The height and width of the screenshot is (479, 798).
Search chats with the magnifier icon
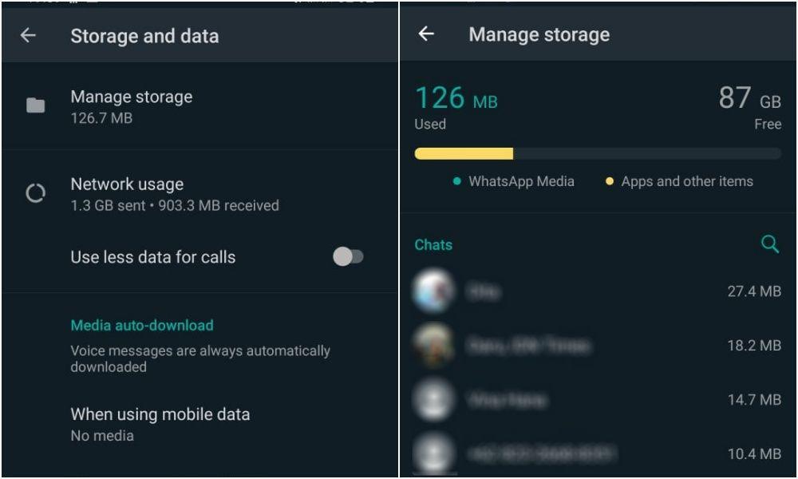pos(769,244)
